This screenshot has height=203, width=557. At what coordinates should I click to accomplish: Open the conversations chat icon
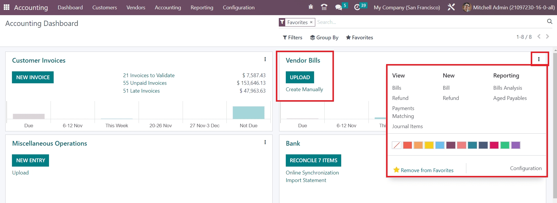click(x=338, y=7)
